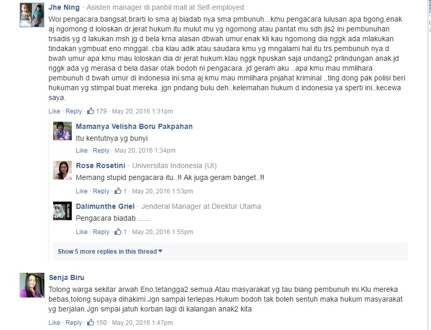Click the dropdown arrow beside Show 5 more replies
This screenshot has width=431, height=330.
(x=160, y=251)
